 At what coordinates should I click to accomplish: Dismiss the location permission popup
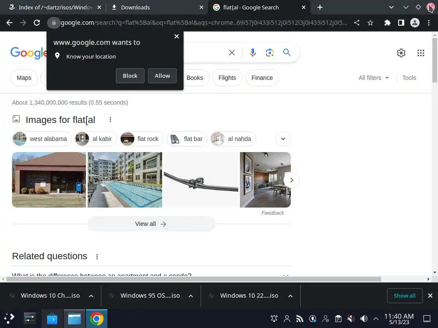(x=177, y=36)
